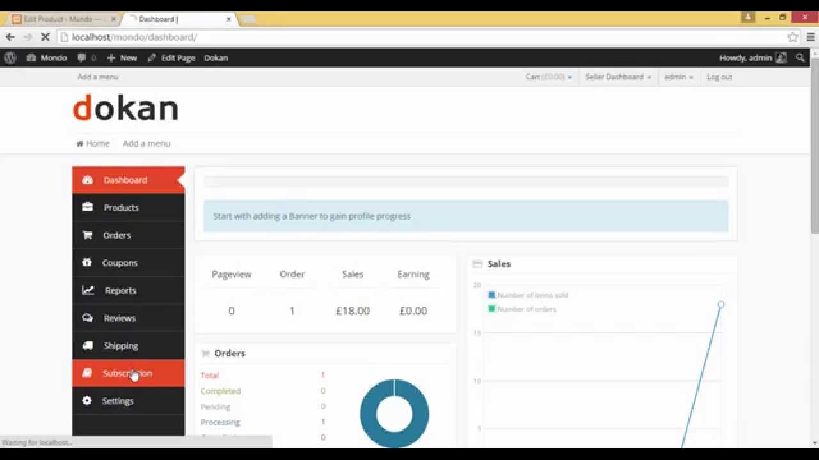The width and height of the screenshot is (819, 460).
Task: Toggle blue Number of items sold legend
Action: [x=528, y=295]
